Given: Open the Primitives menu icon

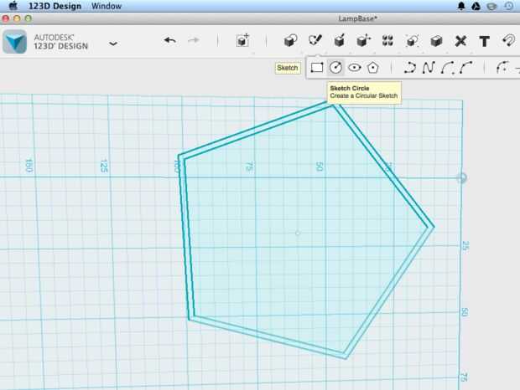Looking at the screenshot, I should [x=290, y=41].
